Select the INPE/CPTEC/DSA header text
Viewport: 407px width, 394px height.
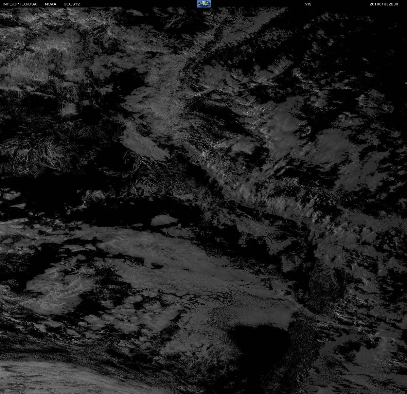[x=20, y=4]
